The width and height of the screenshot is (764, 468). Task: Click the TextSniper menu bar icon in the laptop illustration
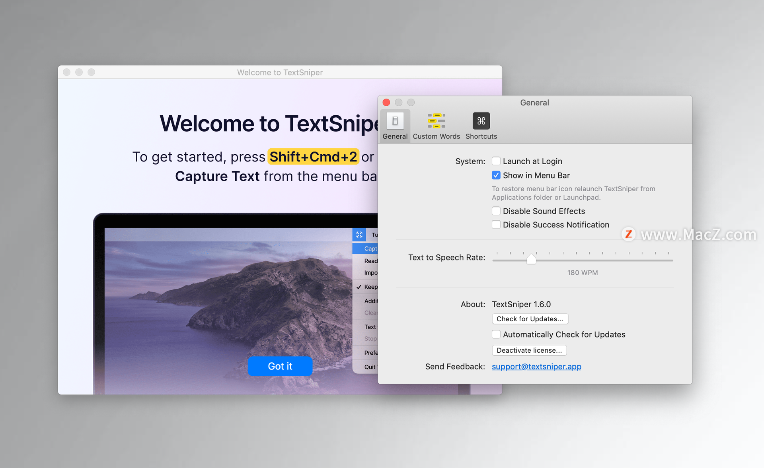(359, 235)
